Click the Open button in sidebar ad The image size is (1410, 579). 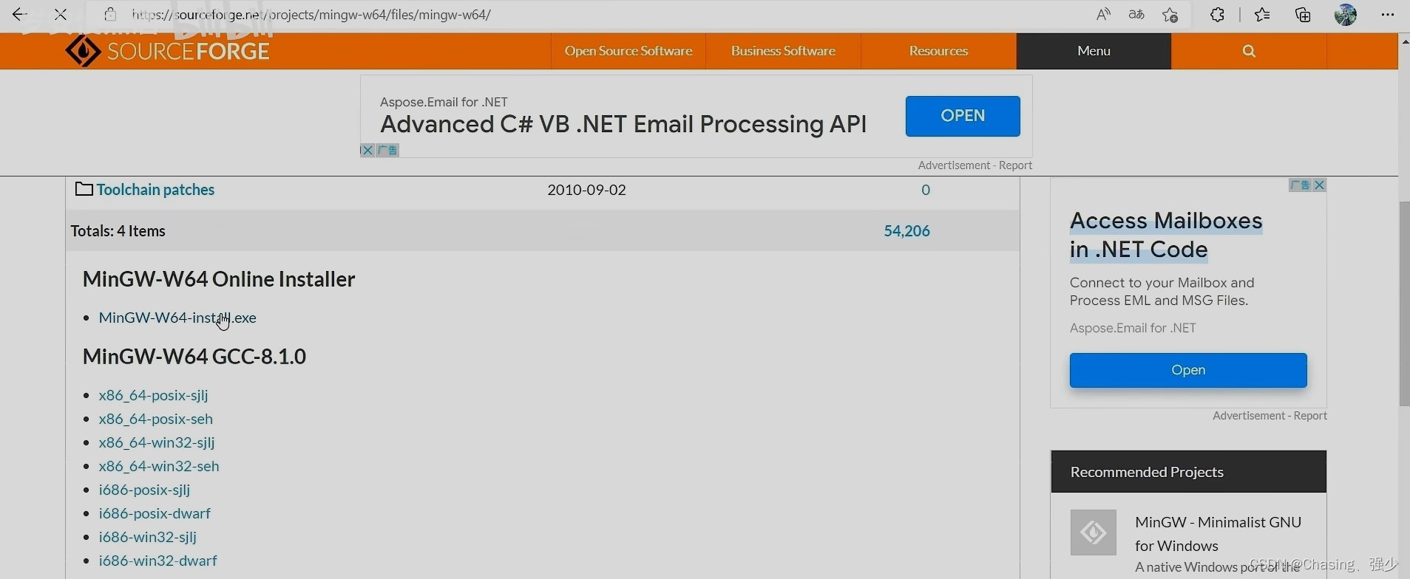pos(1188,370)
